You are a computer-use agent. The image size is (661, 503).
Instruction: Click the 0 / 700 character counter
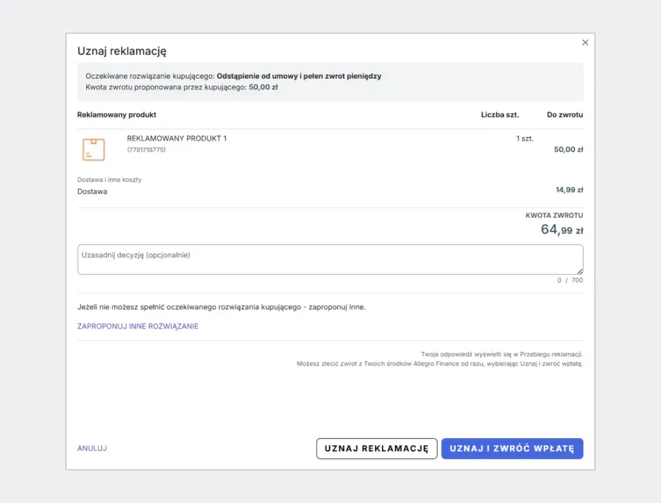pyautogui.click(x=570, y=281)
